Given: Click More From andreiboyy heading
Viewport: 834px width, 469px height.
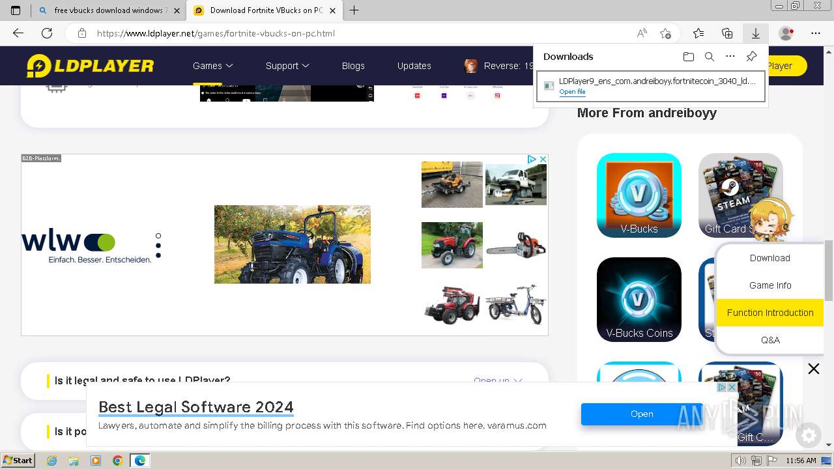Looking at the screenshot, I should (647, 113).
